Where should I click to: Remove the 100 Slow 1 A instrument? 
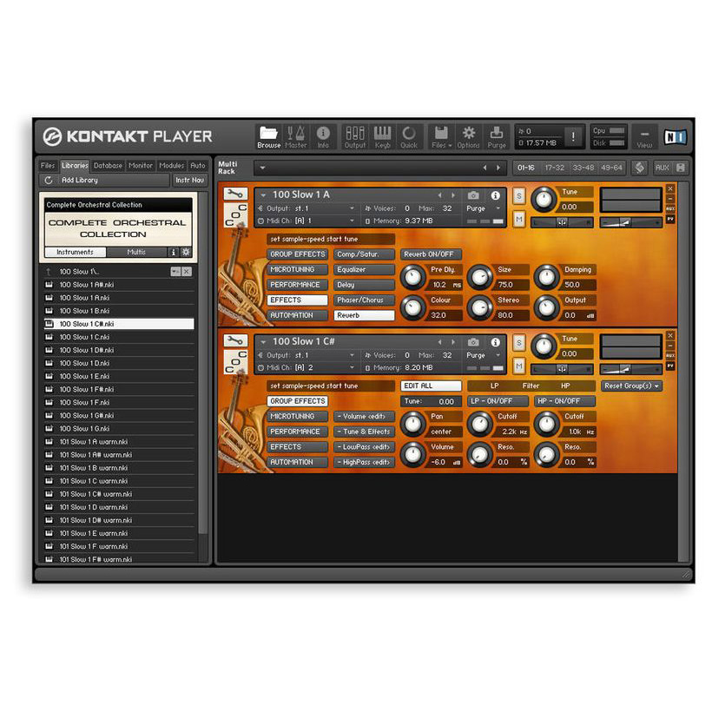coord(670,188)
